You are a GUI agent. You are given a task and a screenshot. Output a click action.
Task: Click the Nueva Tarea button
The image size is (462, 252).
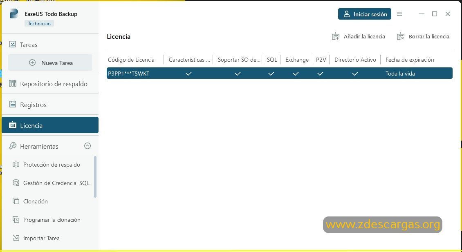pos(50,63)
